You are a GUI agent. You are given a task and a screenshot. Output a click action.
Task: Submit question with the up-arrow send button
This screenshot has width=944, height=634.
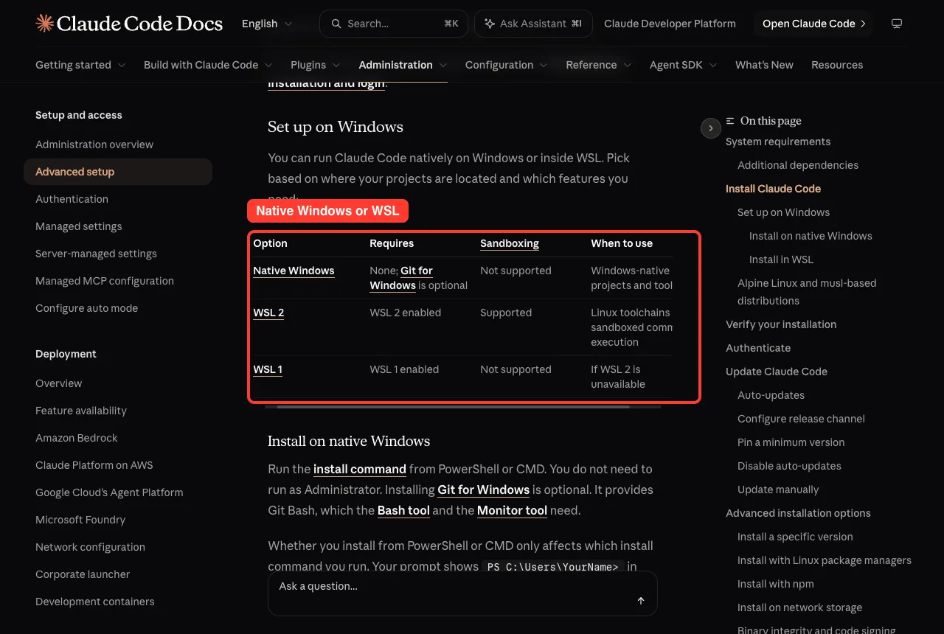click(x=641, y=601)
